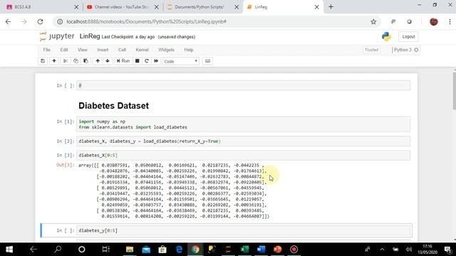Click the diabetes_X[0:5] code cell
456x256 pixels.
(x=243, y=155)
